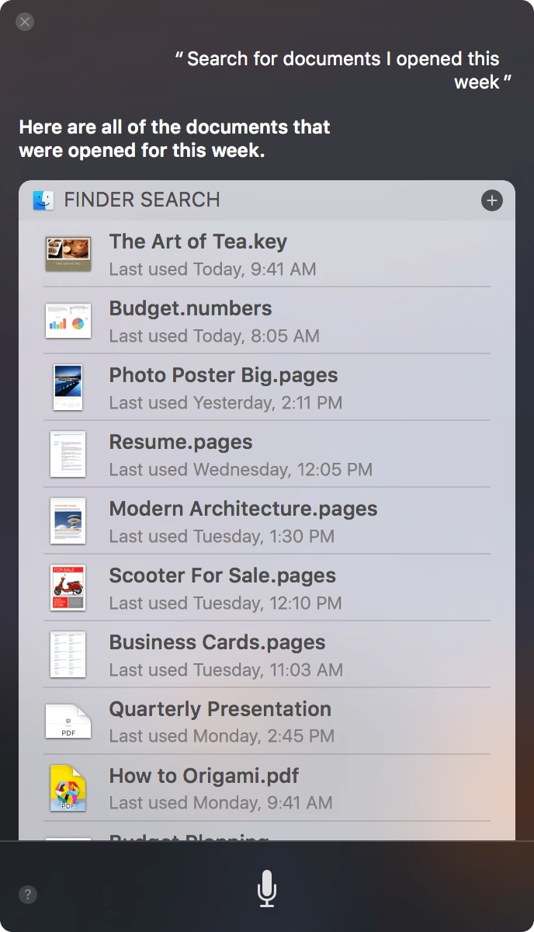Image resolution: width=534 pixels, height=932 pixels.
Task: Select Photo Poster Big.pages thumbnail
Action: point(68,388)
